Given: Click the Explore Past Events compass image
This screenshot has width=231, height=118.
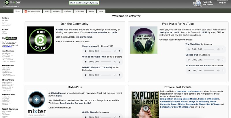Looking at the screenshot, I should tap(145, 105).
